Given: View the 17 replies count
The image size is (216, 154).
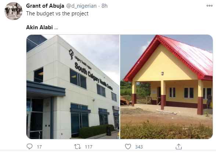Looking at the screenshot, I should 39,147.
